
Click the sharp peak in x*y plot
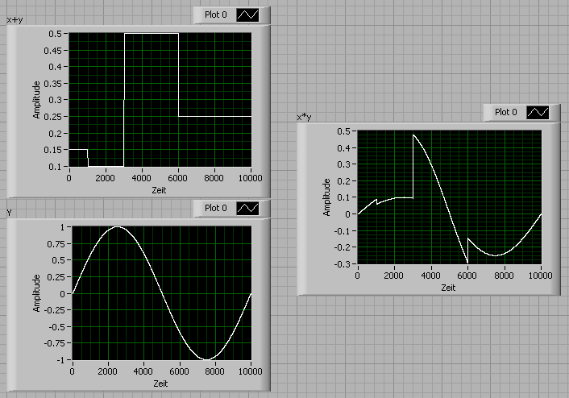pyautogui.click(x=413, y=135)
